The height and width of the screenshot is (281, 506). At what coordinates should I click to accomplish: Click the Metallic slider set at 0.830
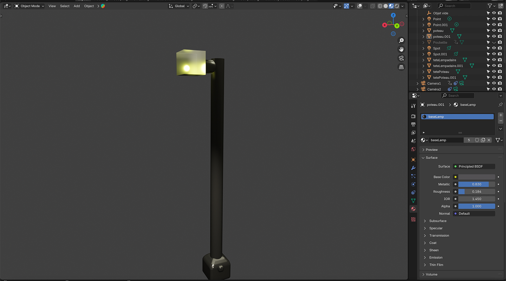(x=476, y=184)
